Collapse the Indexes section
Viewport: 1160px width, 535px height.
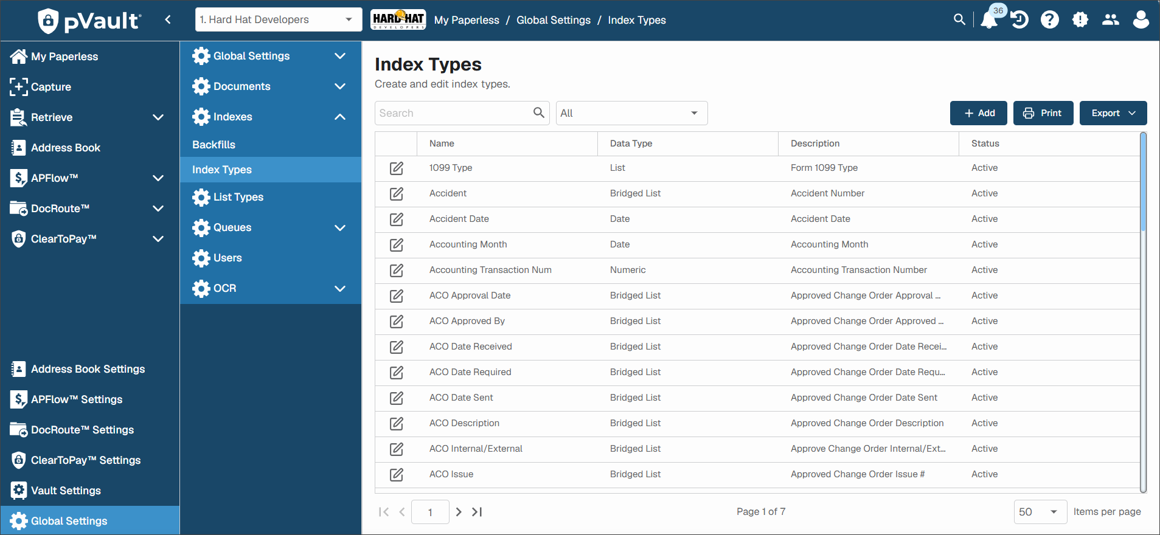(340, 117)
